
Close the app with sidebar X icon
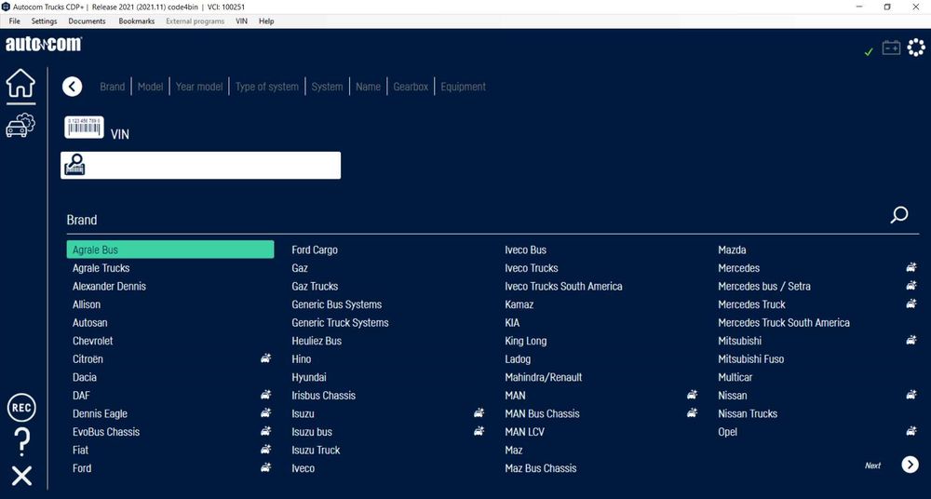[21, 477]
